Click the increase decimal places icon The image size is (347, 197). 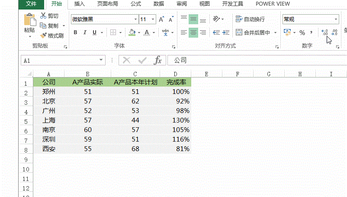point(325,33)
